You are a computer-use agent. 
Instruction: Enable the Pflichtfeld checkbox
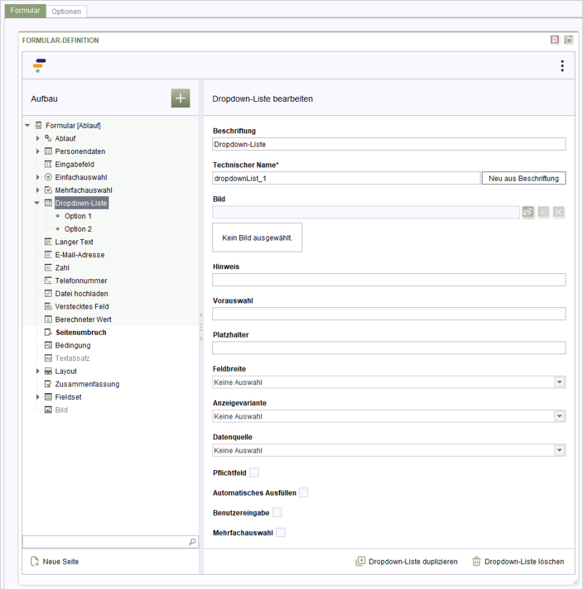[x=254, y=473]
